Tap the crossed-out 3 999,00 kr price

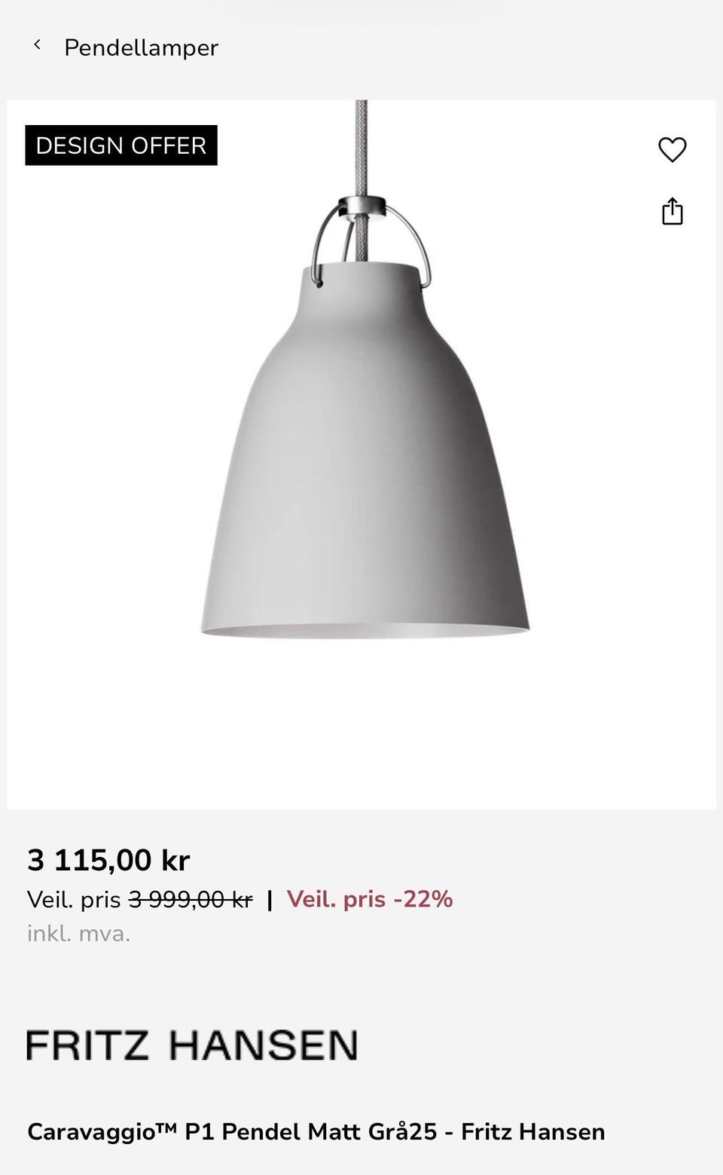click(191, 899)
